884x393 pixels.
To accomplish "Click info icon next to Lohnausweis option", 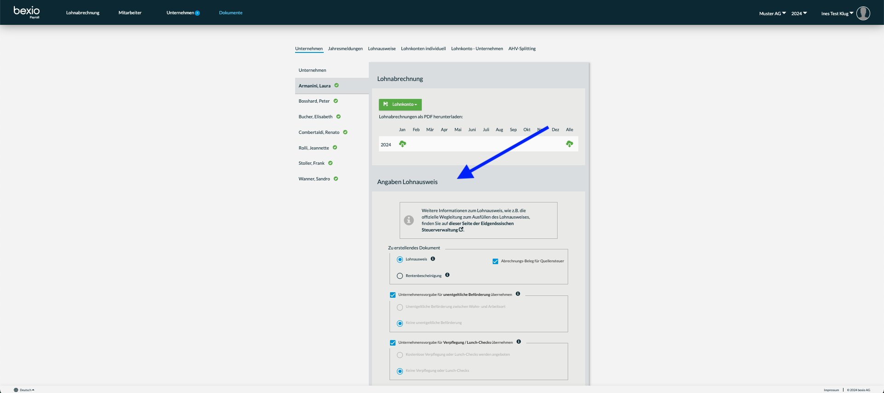I will [x=433, y=259].
